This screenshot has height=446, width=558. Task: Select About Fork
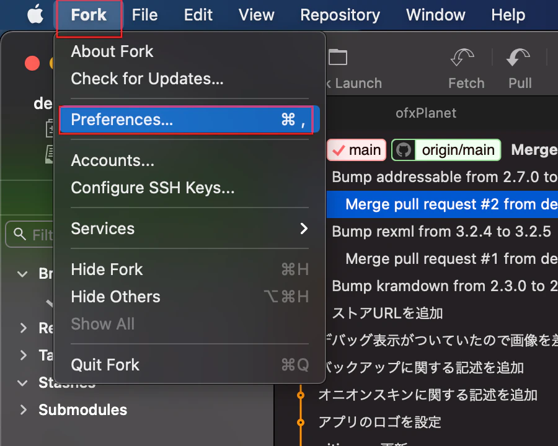coord(190,51)
